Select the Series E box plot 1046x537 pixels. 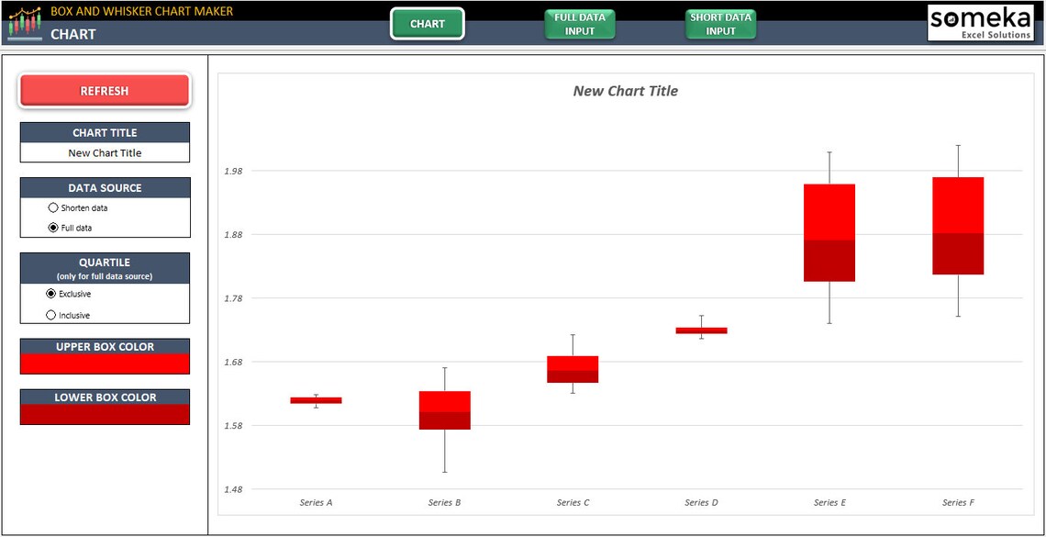tap(829, 229)
